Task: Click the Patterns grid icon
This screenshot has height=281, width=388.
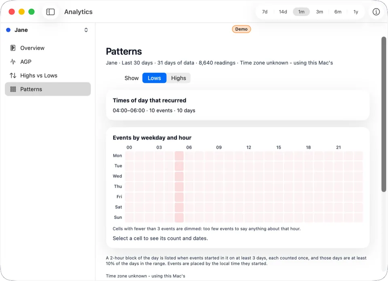Action: [13, 89]
